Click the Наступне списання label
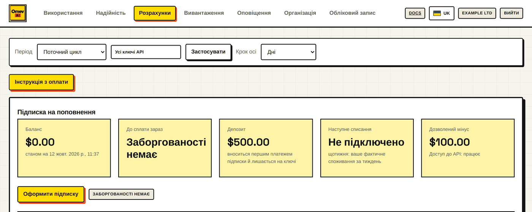 (350, 129)
